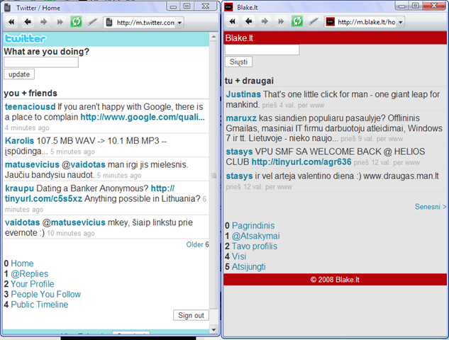Click the Twitter logo in page header
Image resolution: width=449 pixels, height=340 pixels.
coord(26,38)
